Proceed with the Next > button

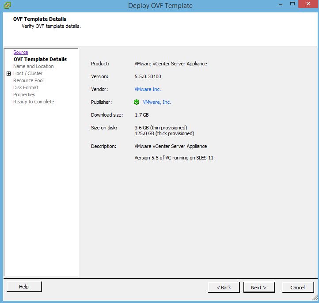pyautogui.click(x=259, y=288)
